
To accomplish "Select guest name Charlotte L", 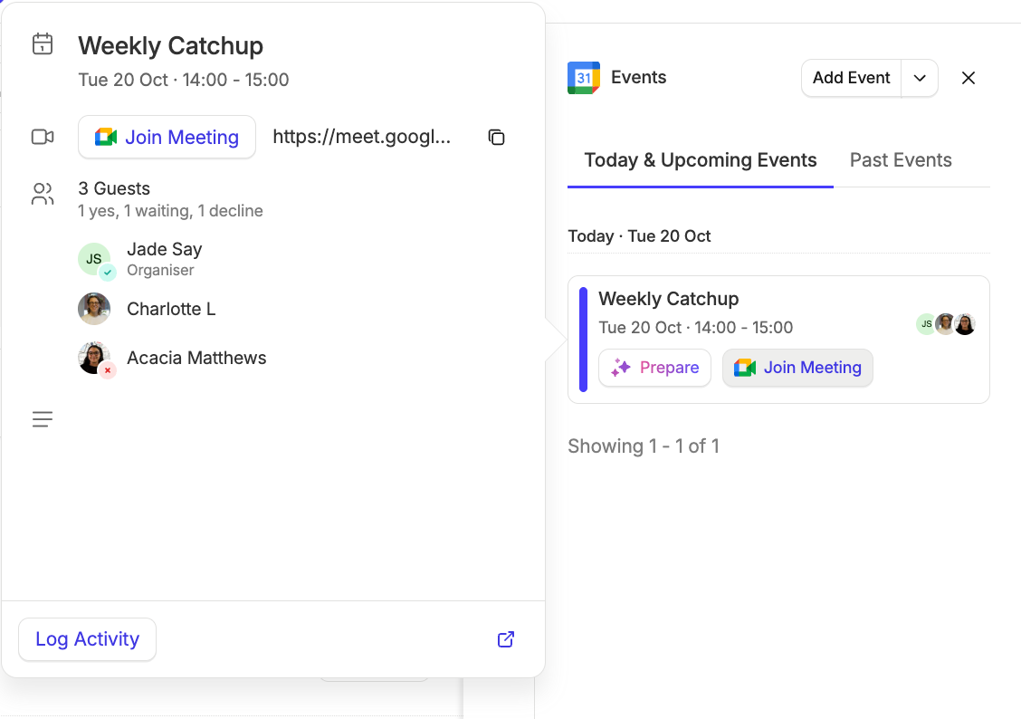I will click(x=170, y=309).
